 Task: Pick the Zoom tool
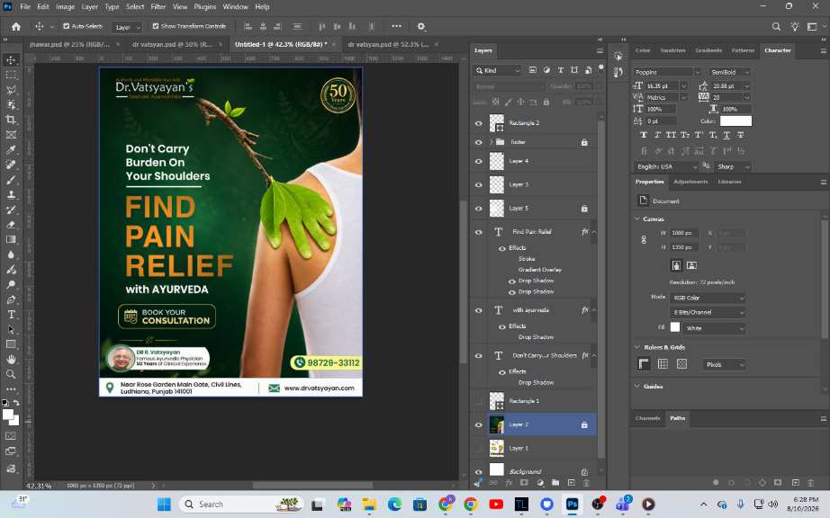(x=11, y=374)
